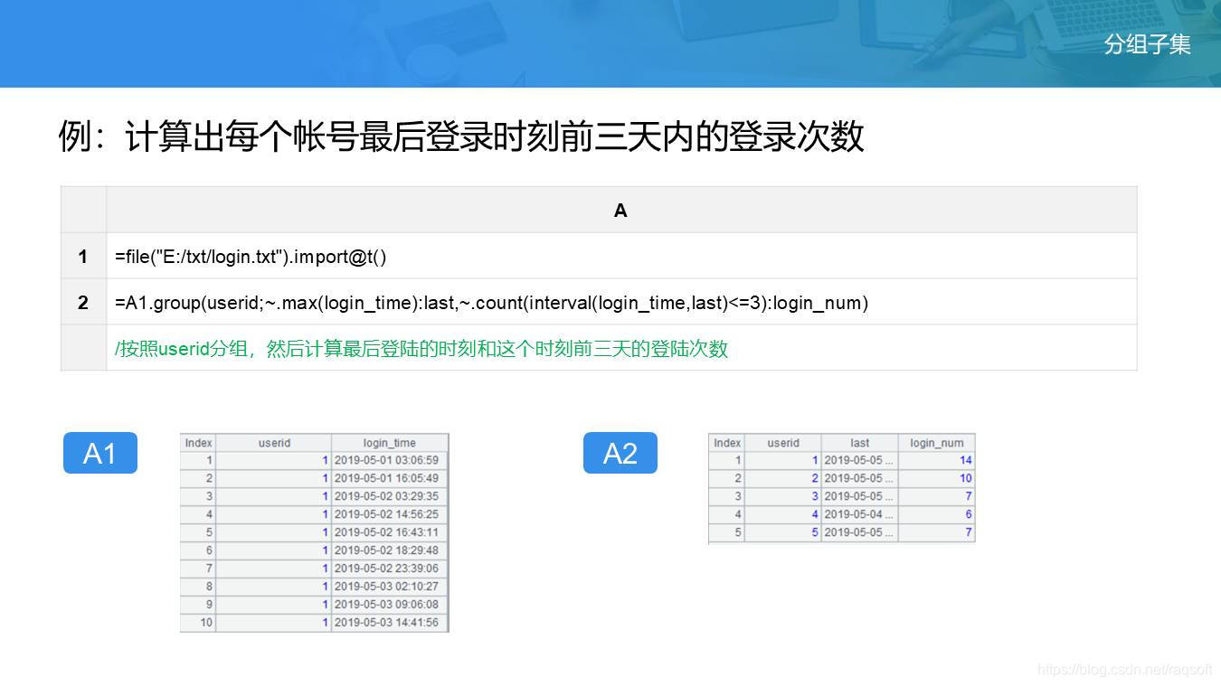
Task: Click Index column header in A1 table
Action: (x=198, y=443)
